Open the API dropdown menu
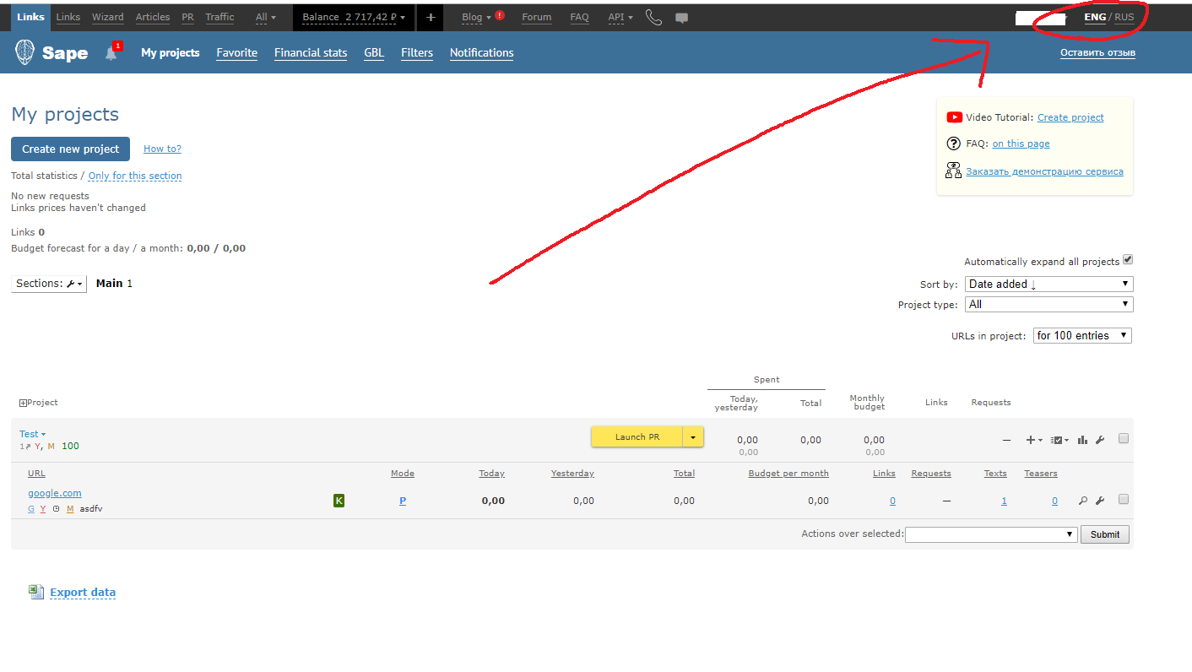 pos(620,17)
